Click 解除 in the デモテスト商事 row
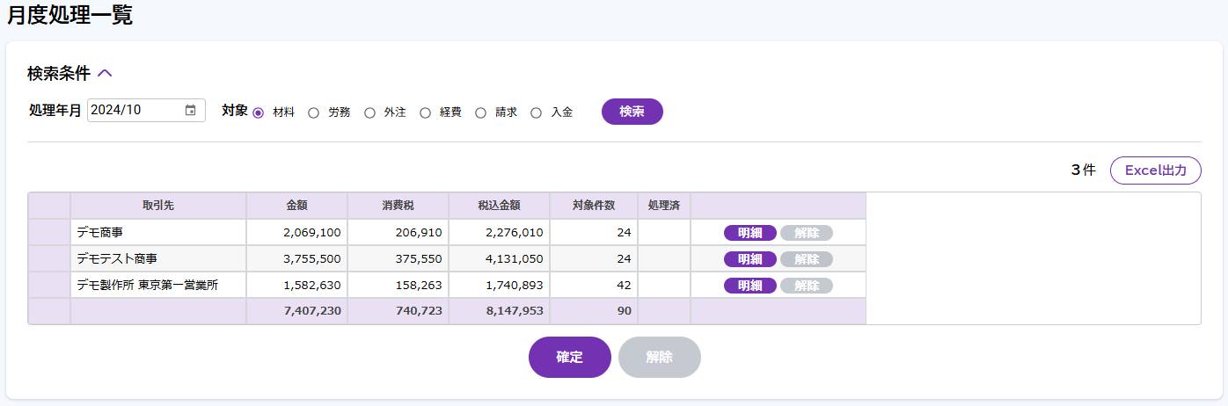The image size is (1228, 406). pyautogui.click(x=807, y=259)
